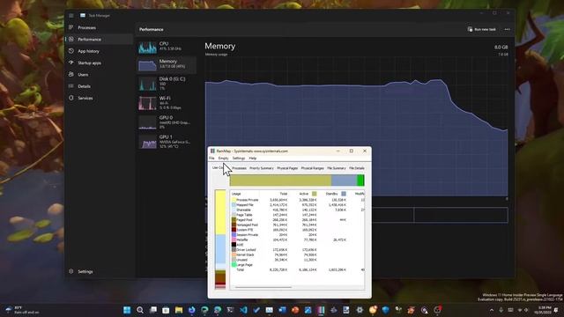Image resolution: width=564 pixels, height=317 pixels.
Task: Select the Page Table row in RamMap
Action: coord(298,215)
